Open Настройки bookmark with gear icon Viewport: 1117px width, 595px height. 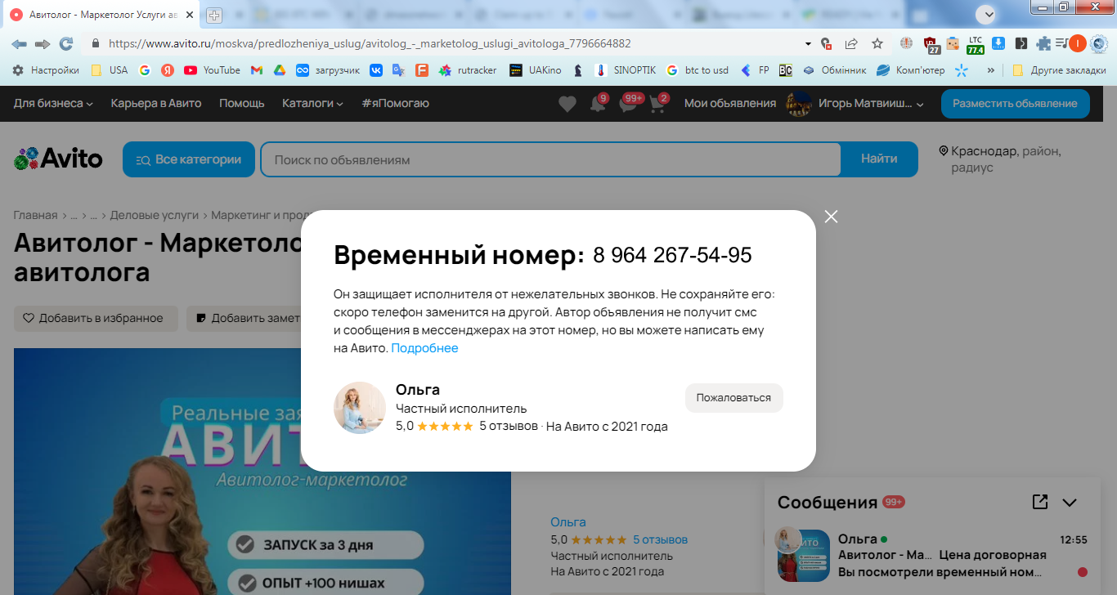point(46,70)
